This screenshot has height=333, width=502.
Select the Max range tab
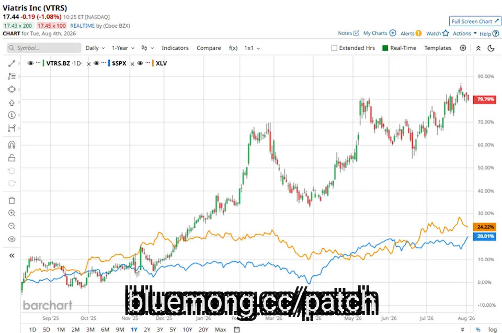pos(220,329)
